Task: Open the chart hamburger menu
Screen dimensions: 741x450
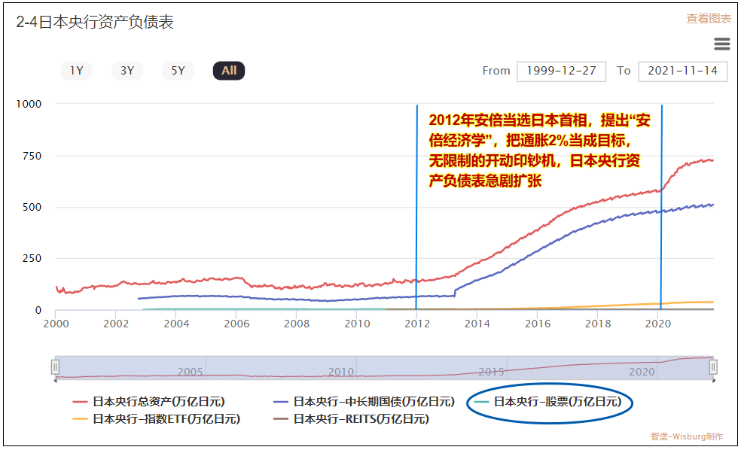Action: 721,44
